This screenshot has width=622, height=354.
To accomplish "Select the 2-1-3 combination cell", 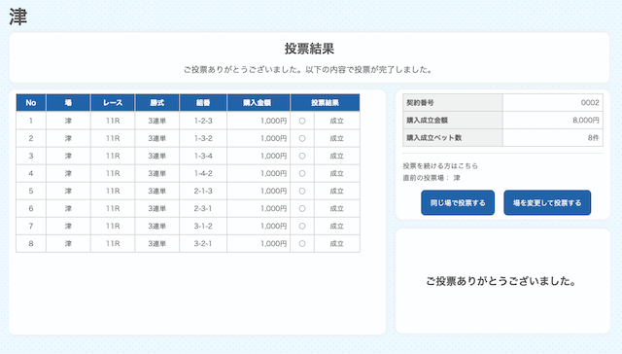I will point(203,191).
